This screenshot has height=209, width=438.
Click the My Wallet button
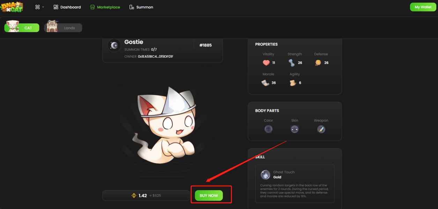pos(423,7)
